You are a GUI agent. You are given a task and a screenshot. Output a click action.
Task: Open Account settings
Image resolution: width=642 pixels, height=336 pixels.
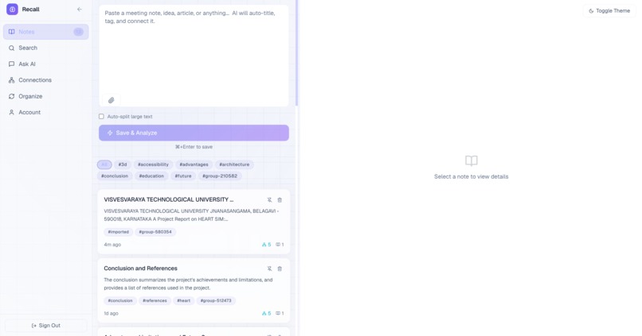(46, 112)
